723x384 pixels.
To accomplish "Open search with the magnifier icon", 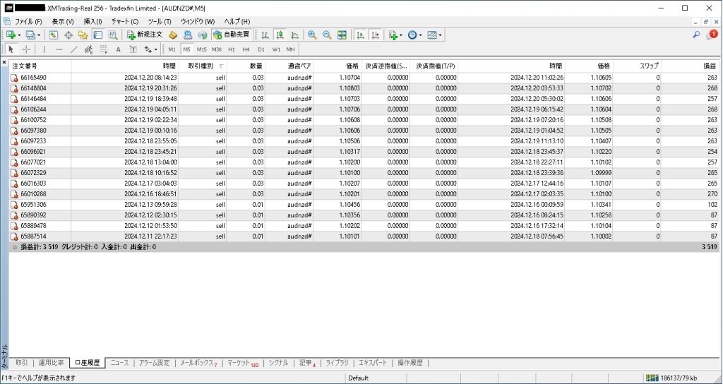I will tap(696, 35).
